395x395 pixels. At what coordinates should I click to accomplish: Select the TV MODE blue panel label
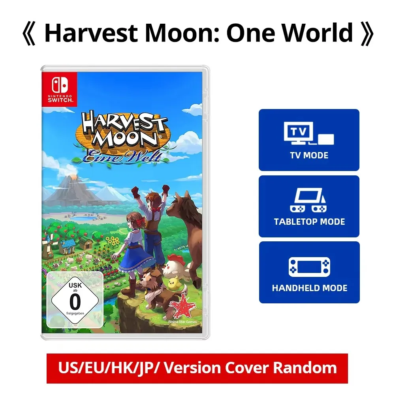tap(309, 155)
